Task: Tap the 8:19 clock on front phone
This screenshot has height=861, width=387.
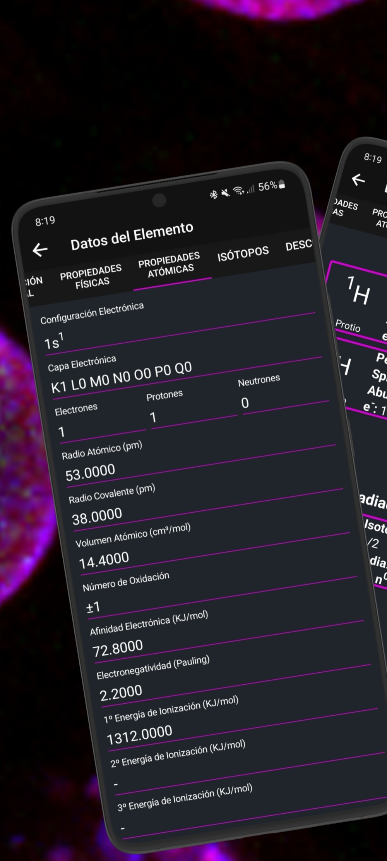Action: pos(45,221)
